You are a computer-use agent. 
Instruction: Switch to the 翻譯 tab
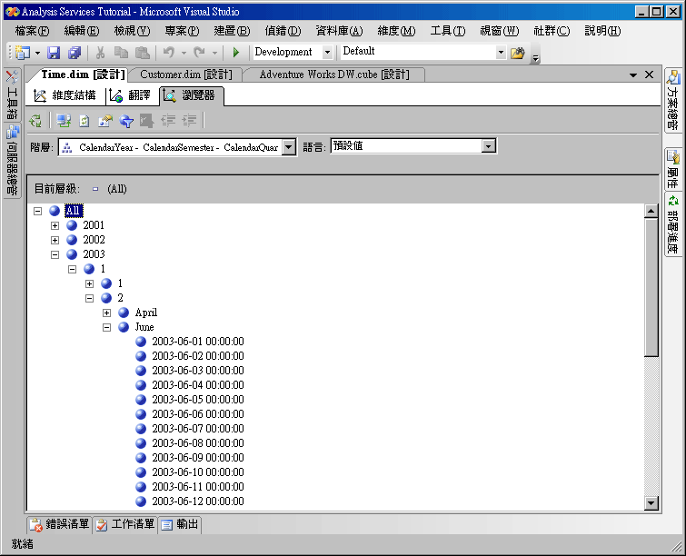click(x=130, y=95)
